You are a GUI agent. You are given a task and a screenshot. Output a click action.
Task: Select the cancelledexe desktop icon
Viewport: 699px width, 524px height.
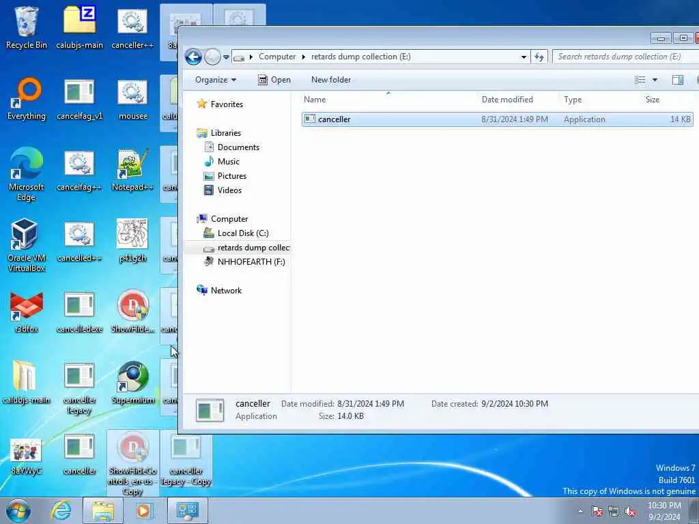(x=79, y=312)
